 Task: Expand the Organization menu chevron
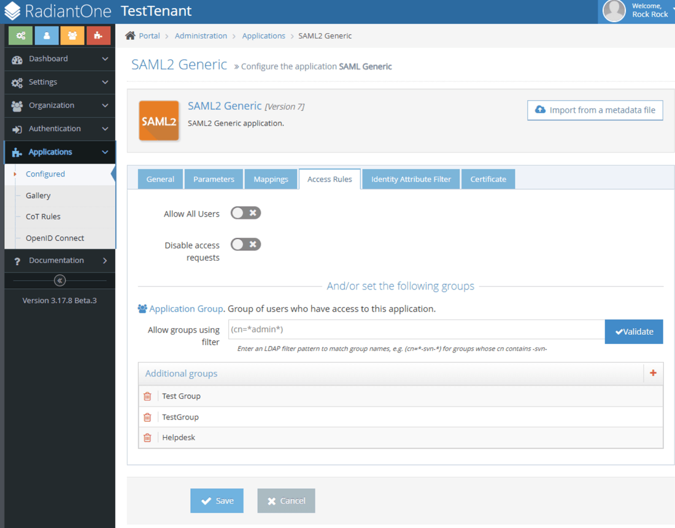coord(104,105)
